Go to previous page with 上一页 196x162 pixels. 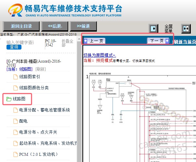(95, 41)
